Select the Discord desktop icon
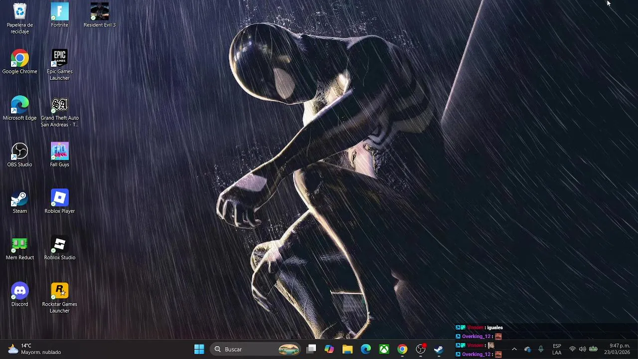638x359 pixels. 19,295
